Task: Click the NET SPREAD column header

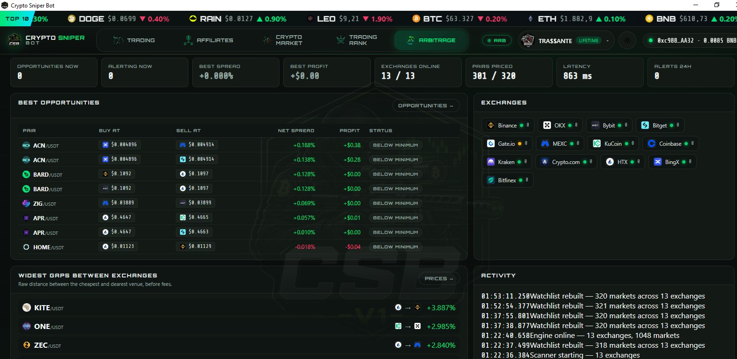Action: [296, 131]
